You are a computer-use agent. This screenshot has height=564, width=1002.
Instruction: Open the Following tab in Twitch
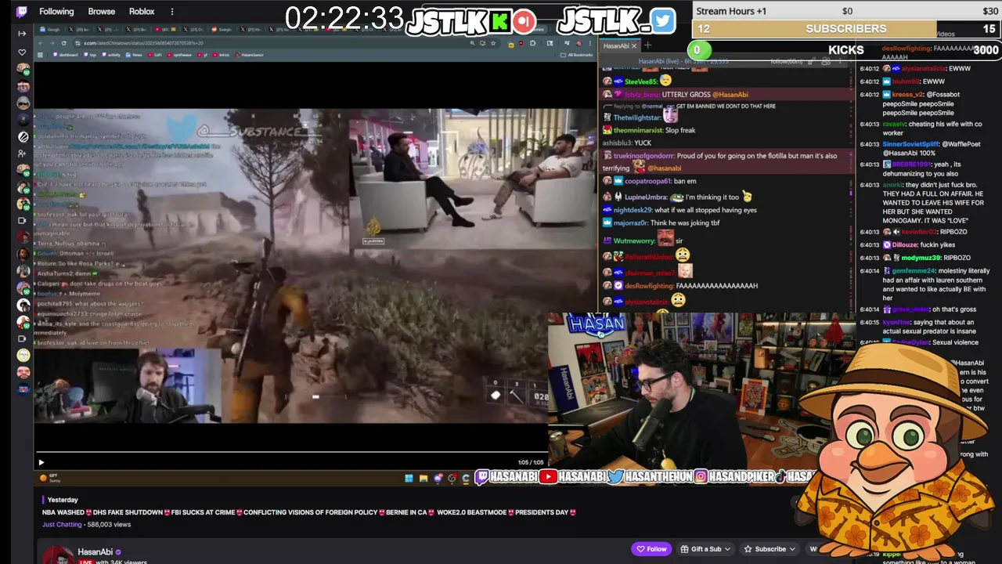coord(56,12)
